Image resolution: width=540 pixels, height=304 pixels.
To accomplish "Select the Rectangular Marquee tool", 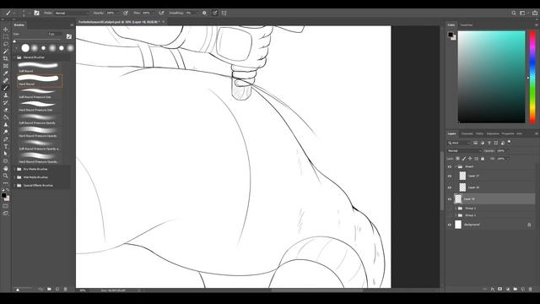I will point(6,37).
